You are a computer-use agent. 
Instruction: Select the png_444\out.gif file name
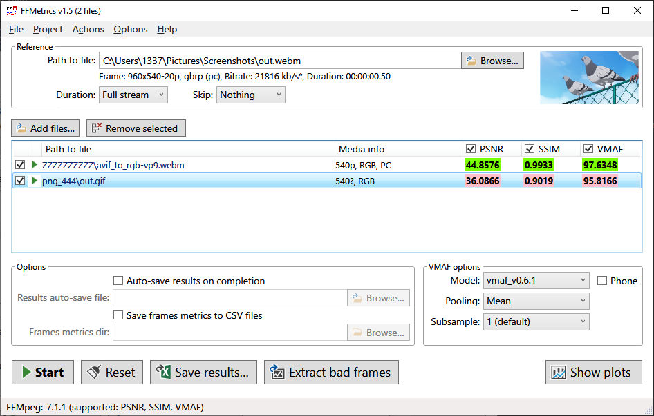click(74, 181)
